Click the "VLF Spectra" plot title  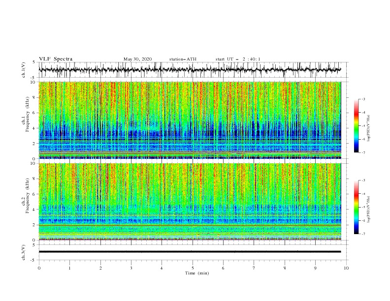click(x=56, y=59)
